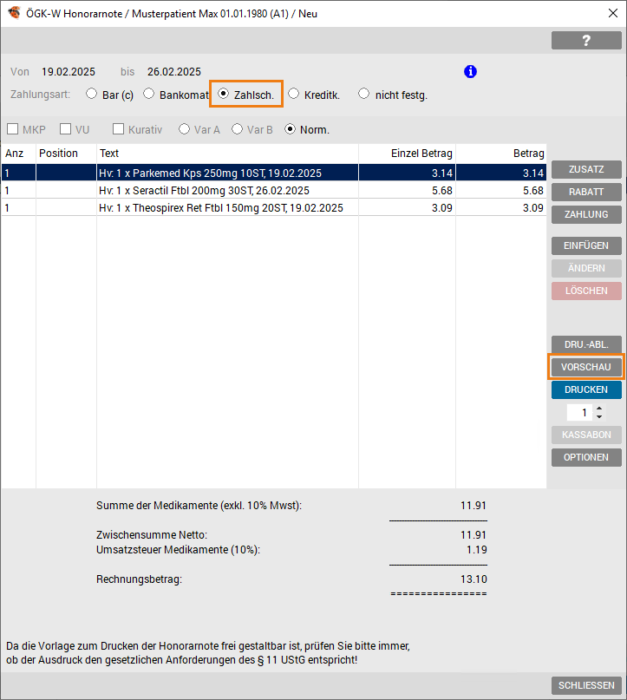The width and height of the screenshot is (627, 700).
Task: Click the Einzel Betrag column header
Action: pos(407,154)
